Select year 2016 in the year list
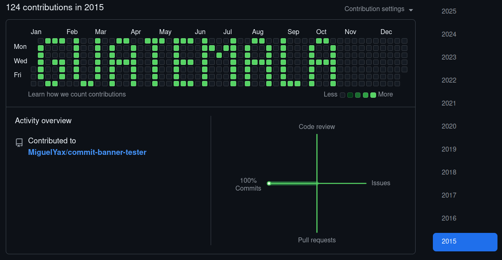Viewport: 502px width, 260px height. click(x=449, y=219)
